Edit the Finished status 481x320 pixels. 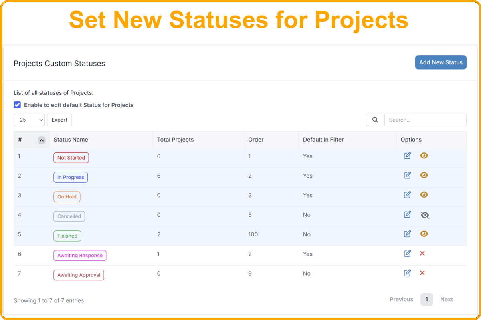click(x=407, y=234)
